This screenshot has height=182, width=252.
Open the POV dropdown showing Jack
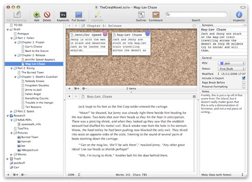232,63
